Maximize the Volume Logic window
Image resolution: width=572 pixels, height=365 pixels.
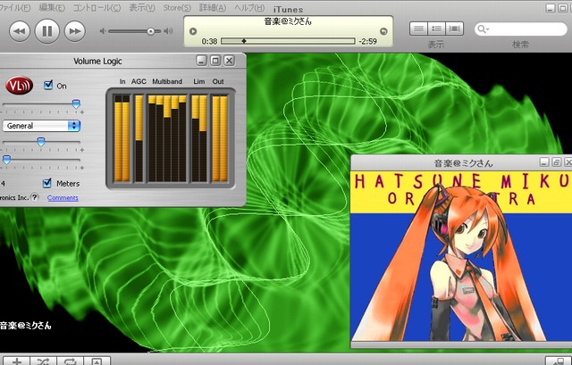(x=215, y=61)
